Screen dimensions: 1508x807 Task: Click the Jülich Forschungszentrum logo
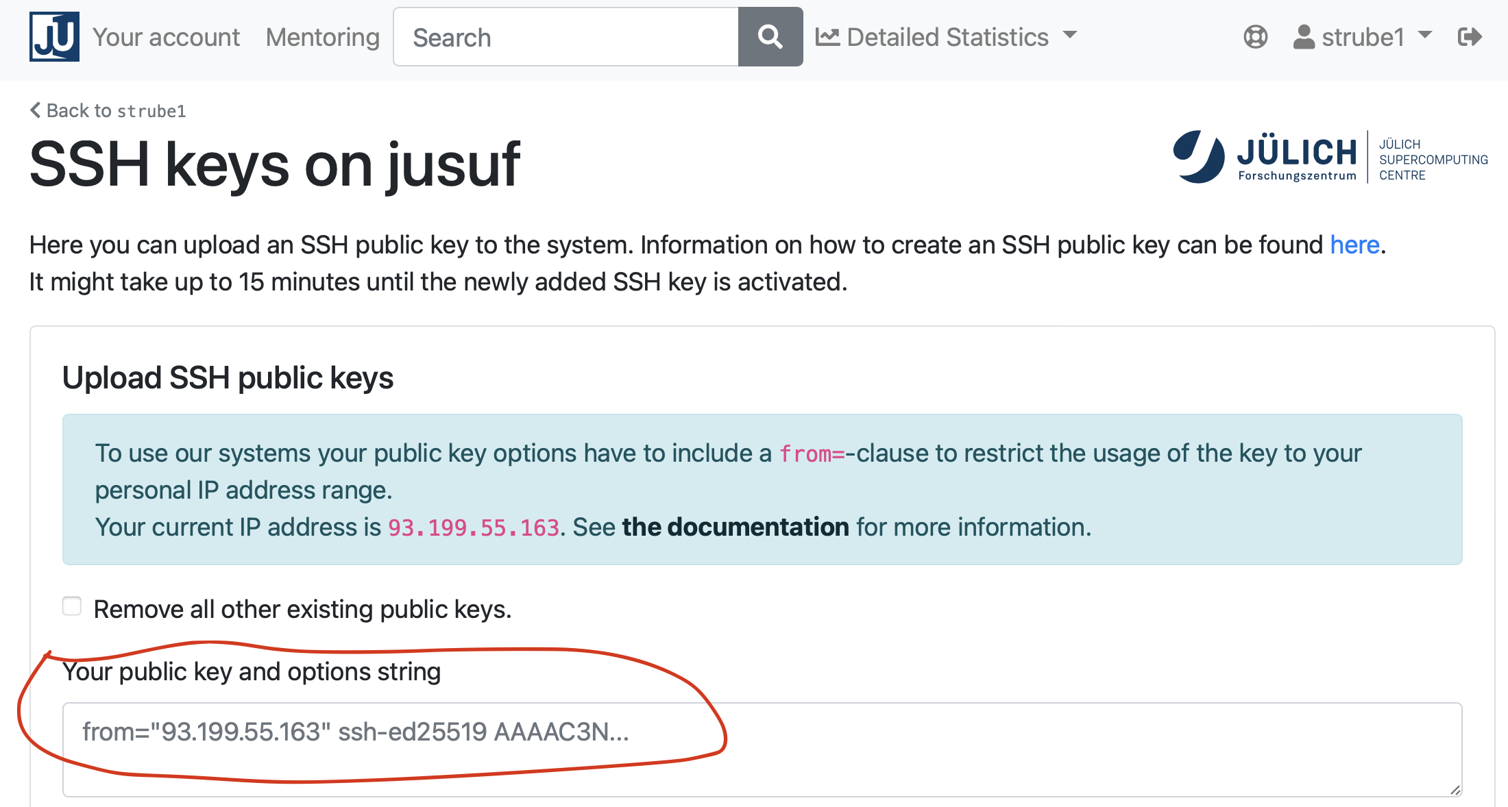(1265, 157)
